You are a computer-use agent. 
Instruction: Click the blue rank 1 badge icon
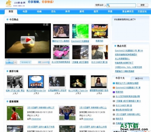click(114, 83)
